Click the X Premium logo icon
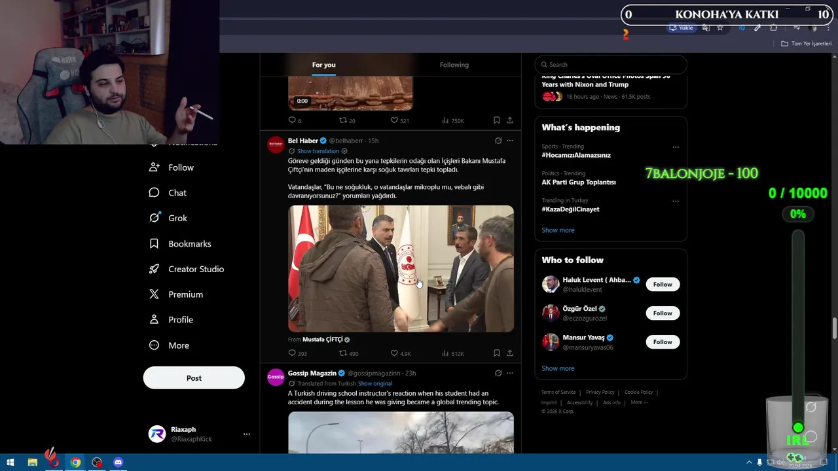 (x=154, y=294)
